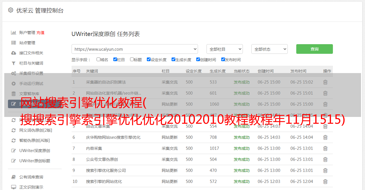Click keyword 搜索引擎的网站优化
Viewport: 365px width, 190px height.
pos(104,182)
